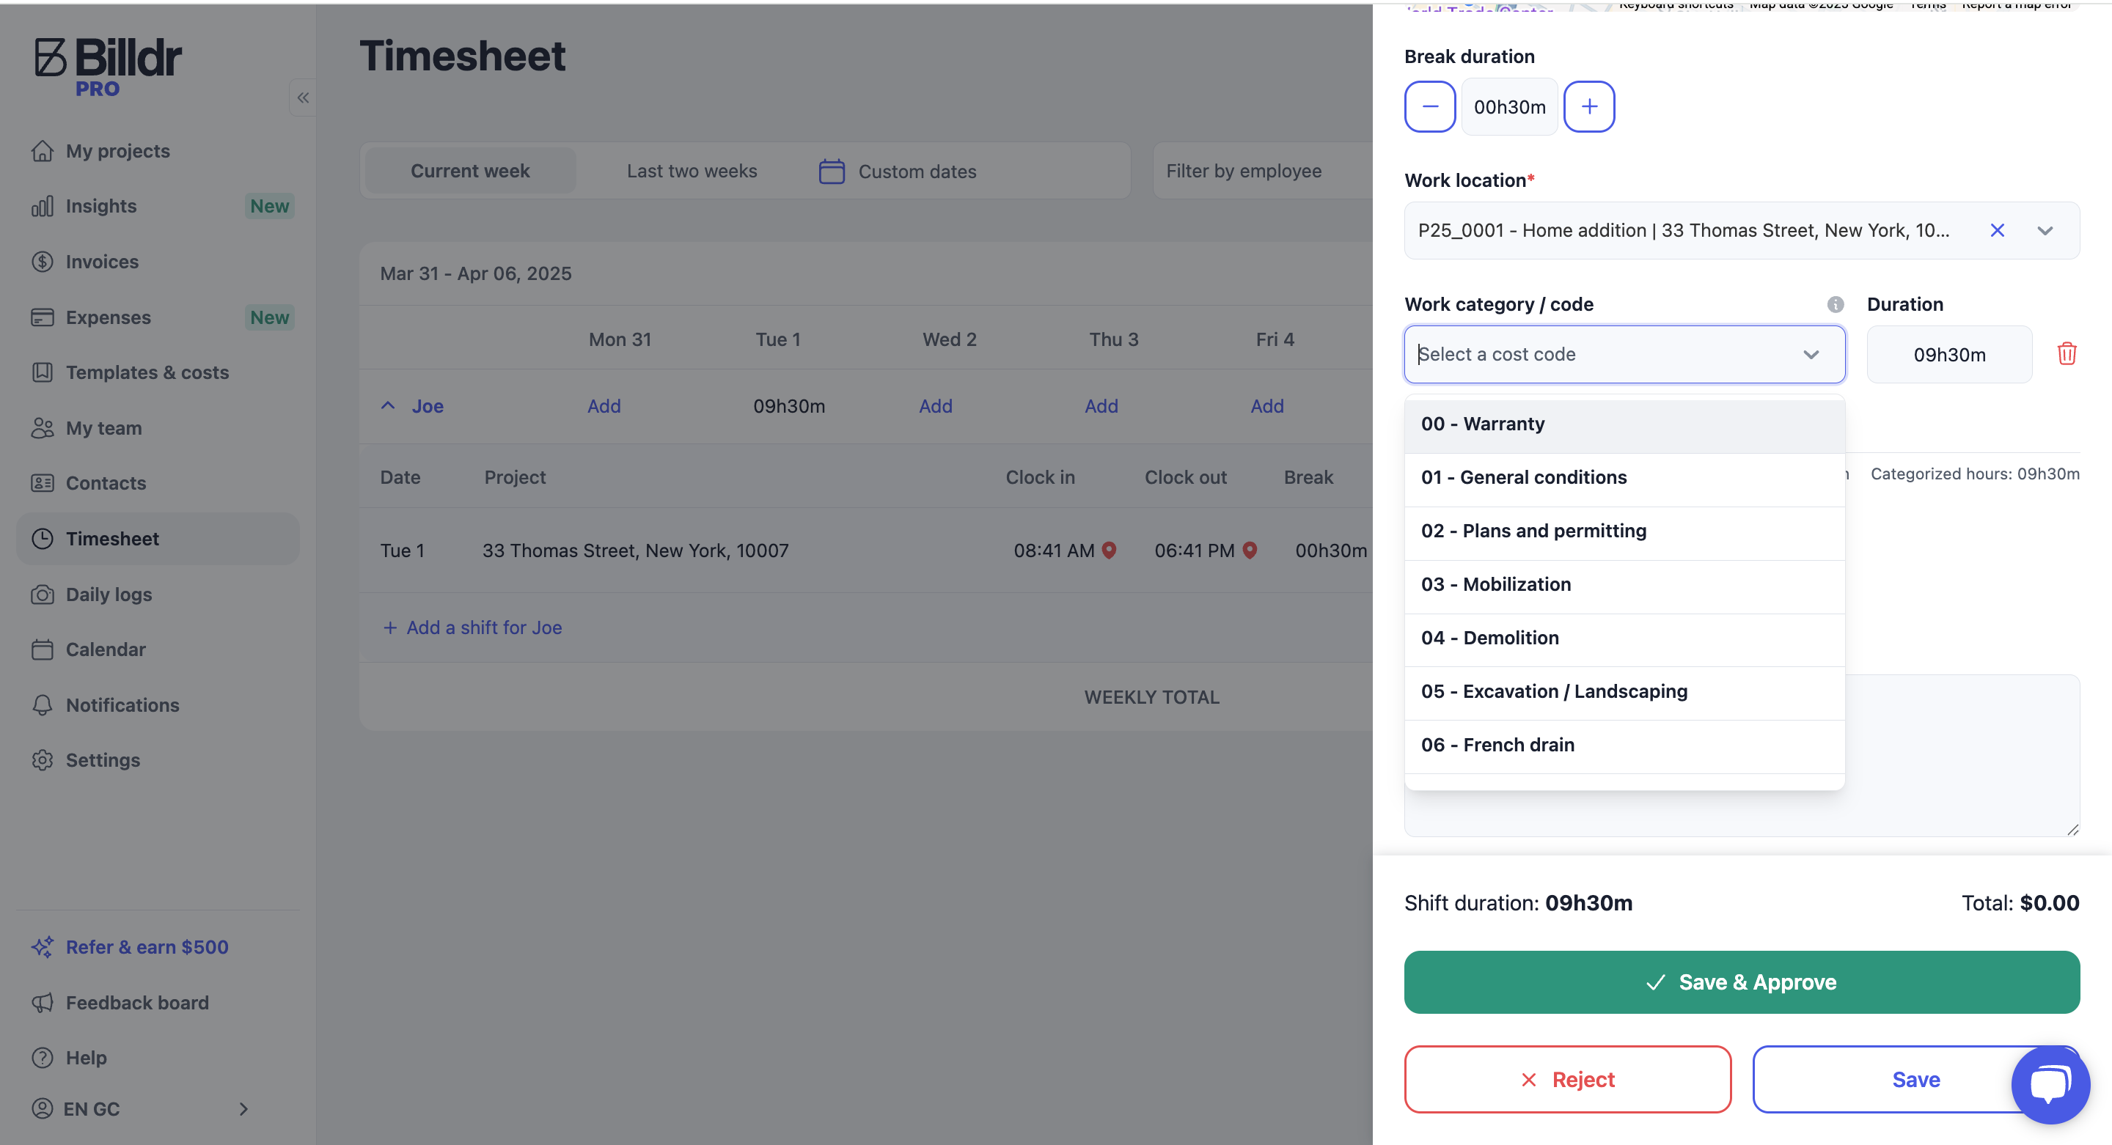Pick 05 - Excavation / Landscaping

coord(1624,692)
